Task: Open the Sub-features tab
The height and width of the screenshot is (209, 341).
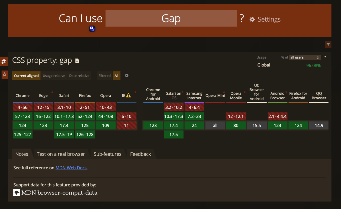Action: (x=107, y=154)
